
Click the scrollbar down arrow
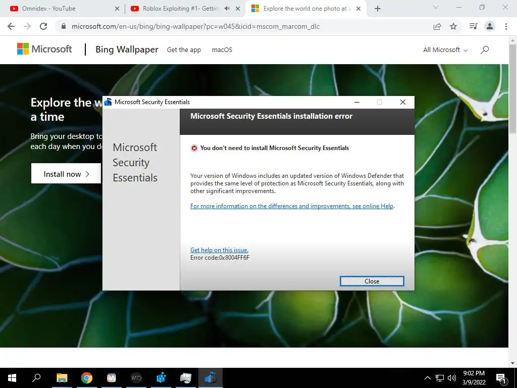(x=512, y=363)
